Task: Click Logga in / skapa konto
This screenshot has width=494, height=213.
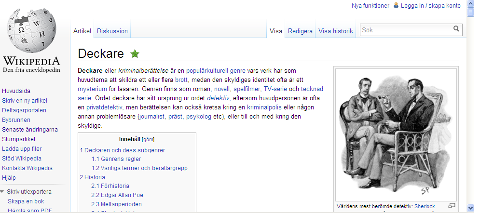Action: 431,6
